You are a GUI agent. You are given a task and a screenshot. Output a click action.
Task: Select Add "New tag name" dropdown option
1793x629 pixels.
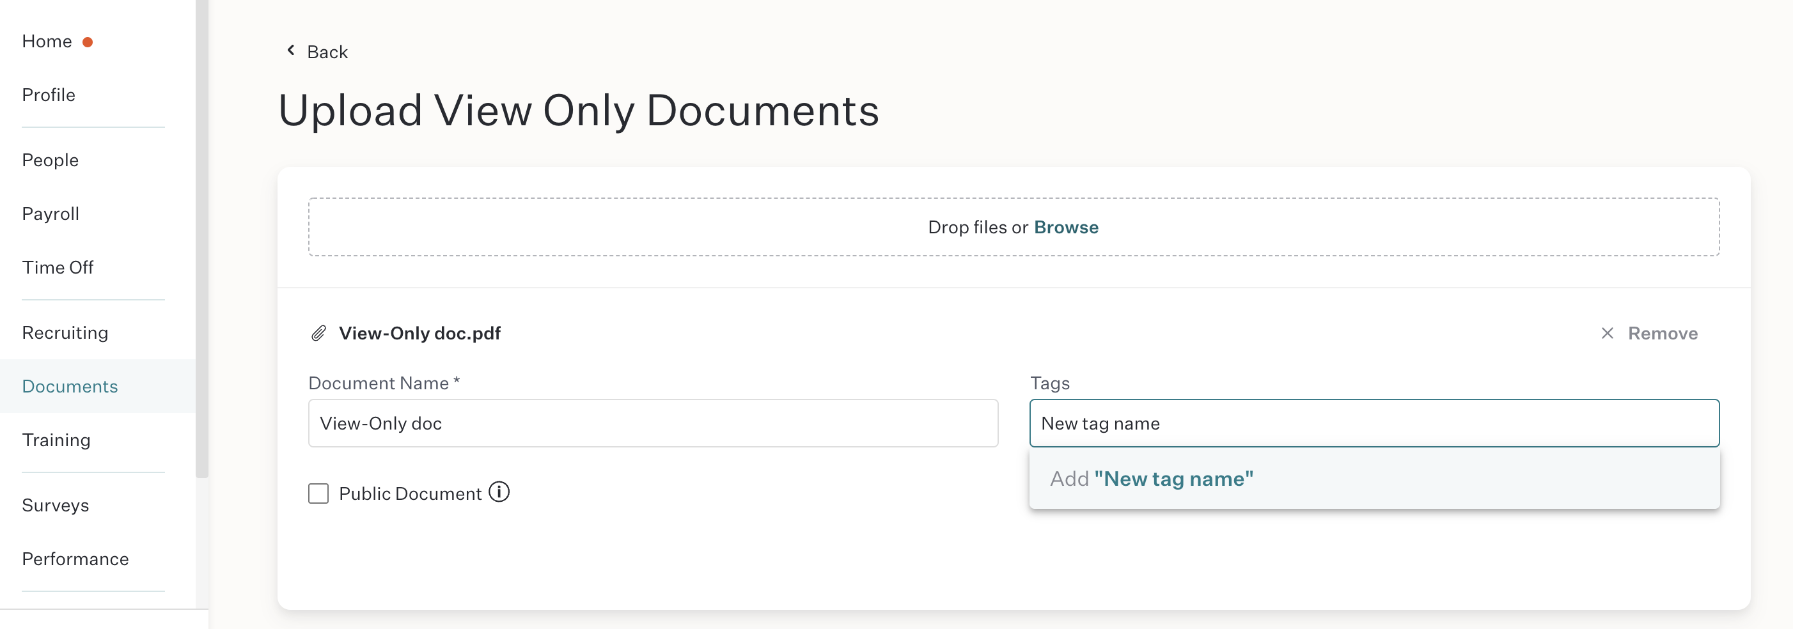(1374, 479)
